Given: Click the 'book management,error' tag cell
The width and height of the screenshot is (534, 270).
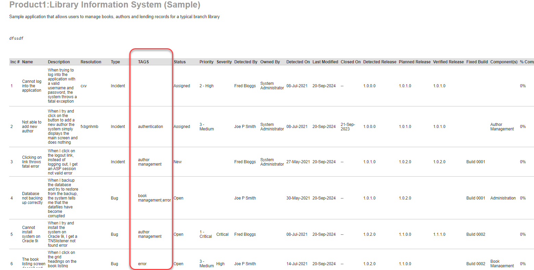Looking at the screenshot, I should click(x=154, y=198).
